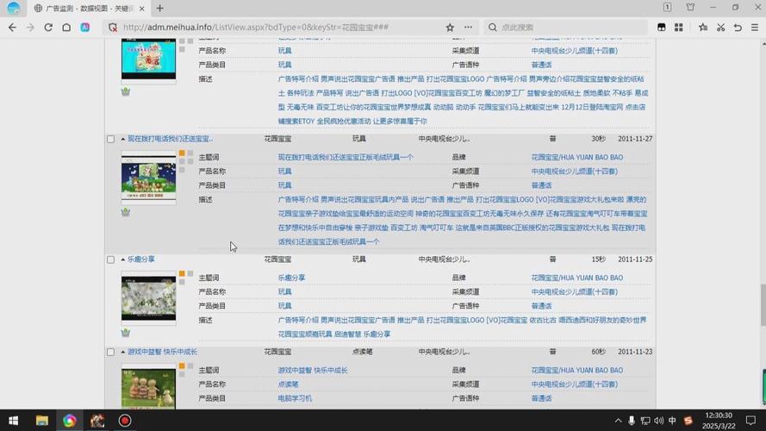Open the browser apps grid icon

coord(679,28)
